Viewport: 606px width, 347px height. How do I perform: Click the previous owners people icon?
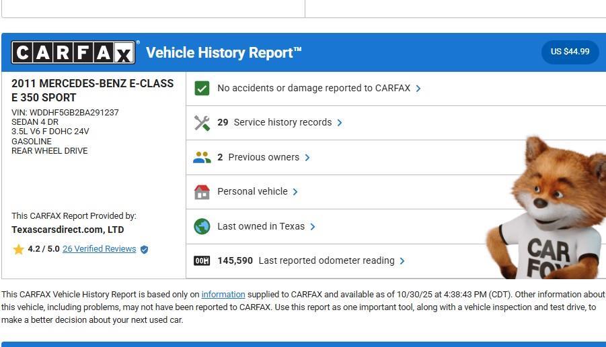coord(202,158)
